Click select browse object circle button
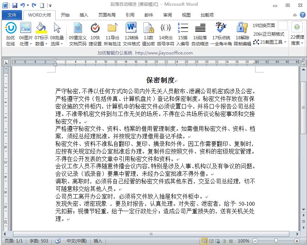Image resolution: width=307 pixels, height=245 pixels. pos(303,222)
